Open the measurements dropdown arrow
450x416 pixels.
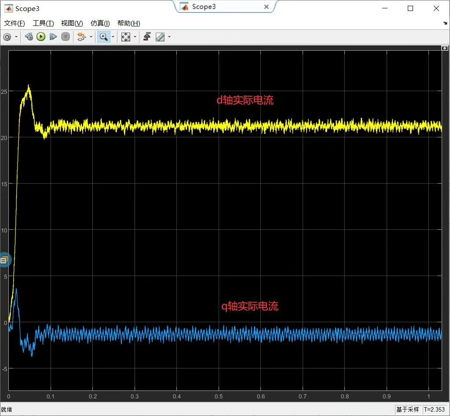169,37
